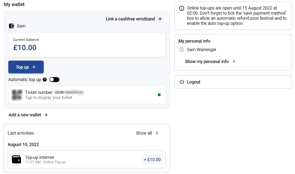Click the Link a cashfree wristband link
Image resolution: width=295 pixels, height=174 pixels.
[x=130, y=19]
